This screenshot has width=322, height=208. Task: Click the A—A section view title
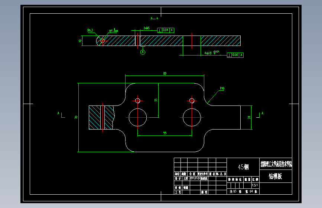click(x=155, y=19)
